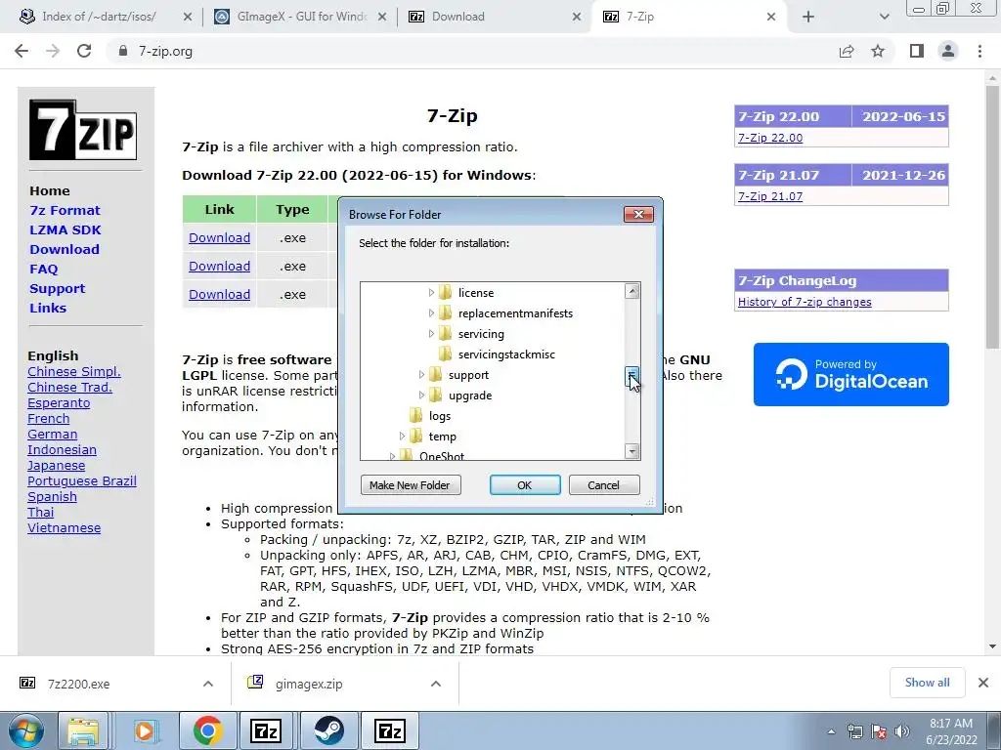Show hidden system tray icons
This screenshot has height=750, width=1001.
(831, 731)
